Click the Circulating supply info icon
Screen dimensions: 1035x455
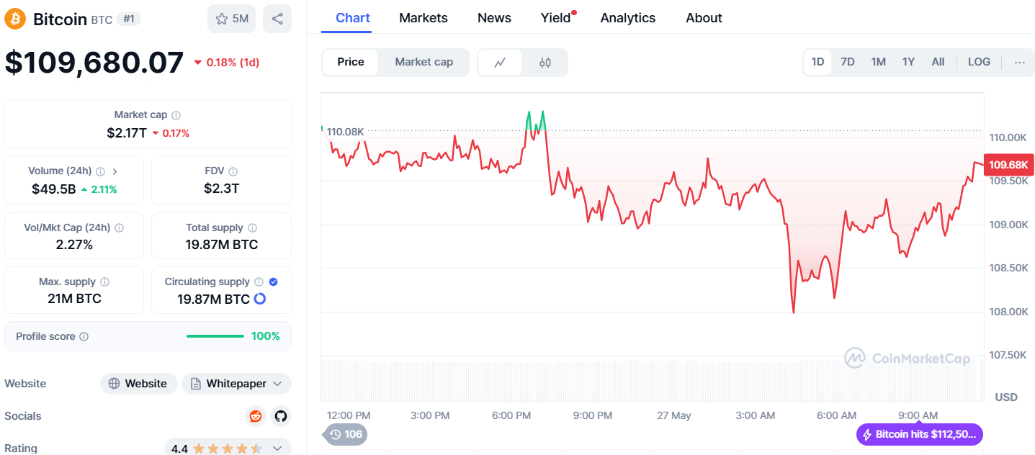coord(259,282)
